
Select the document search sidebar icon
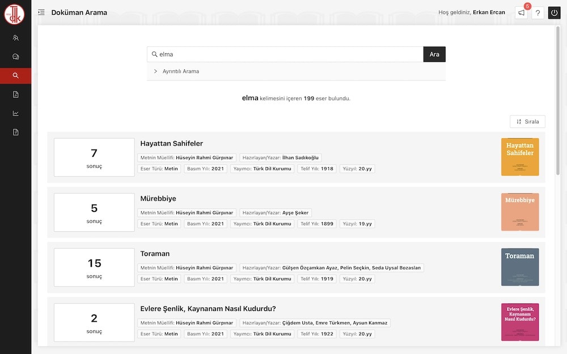15,76
